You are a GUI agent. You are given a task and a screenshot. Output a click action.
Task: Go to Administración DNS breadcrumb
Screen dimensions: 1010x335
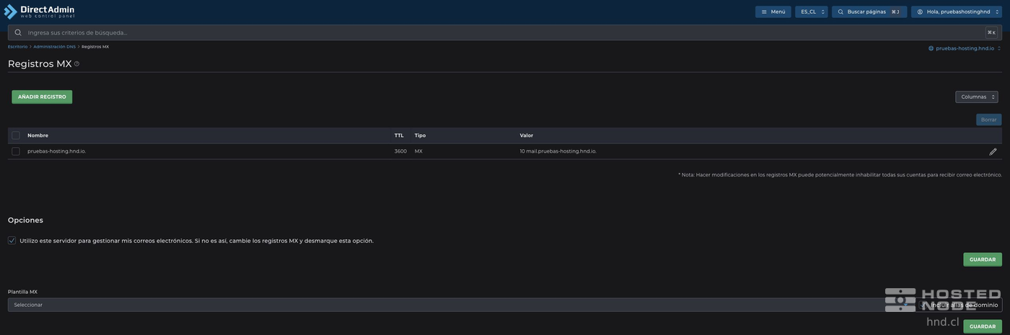tap(54, 47)
